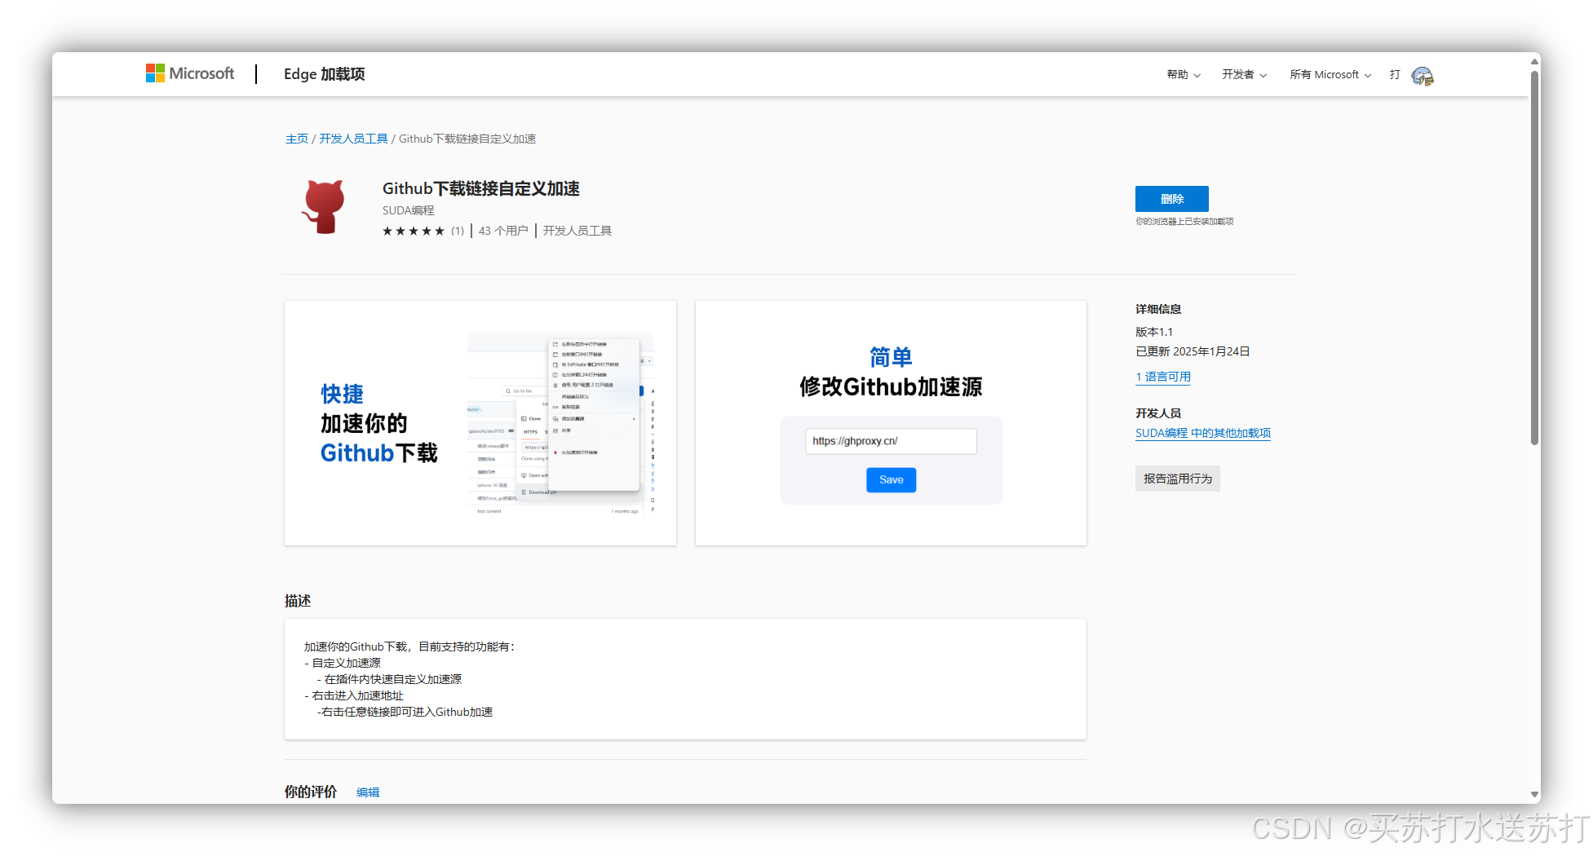Screen dimensions: 1593x856
Task: Expand the 所有 Microsoft dropdown
Action: coord(1330,74)
